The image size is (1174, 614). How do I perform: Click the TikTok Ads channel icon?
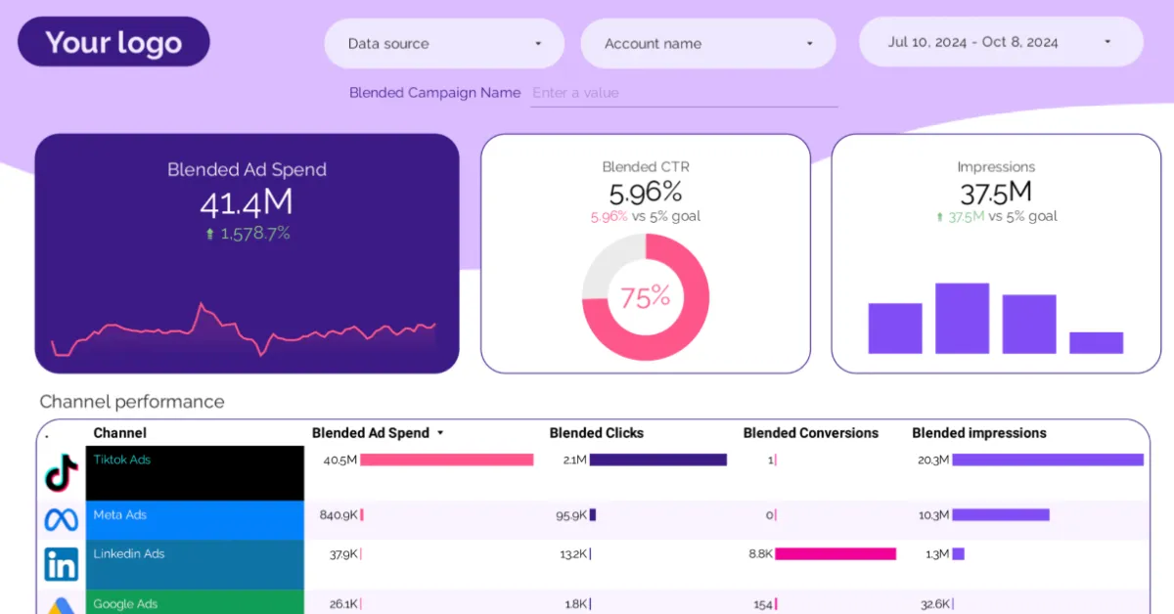coord(61,473)
